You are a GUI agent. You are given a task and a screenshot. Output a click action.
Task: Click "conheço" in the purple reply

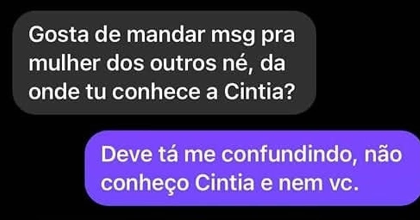(145, 185)
